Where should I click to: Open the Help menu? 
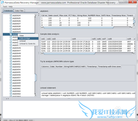coord(10,7)
